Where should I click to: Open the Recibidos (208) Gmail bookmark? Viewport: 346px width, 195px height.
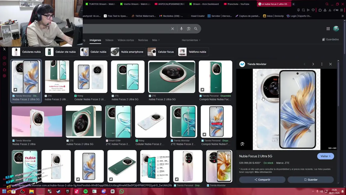[x=171, y=16]
